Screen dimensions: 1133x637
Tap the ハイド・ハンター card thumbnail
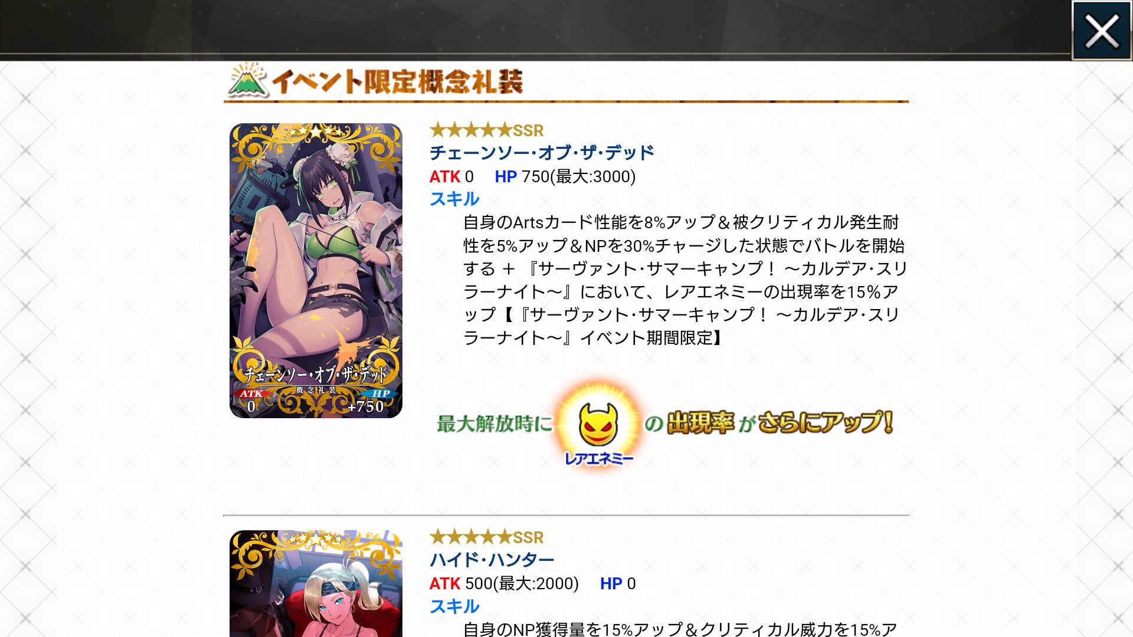point(316,583)
